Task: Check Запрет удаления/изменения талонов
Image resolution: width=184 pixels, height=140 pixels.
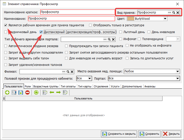Action: click(x=5, y=65)
